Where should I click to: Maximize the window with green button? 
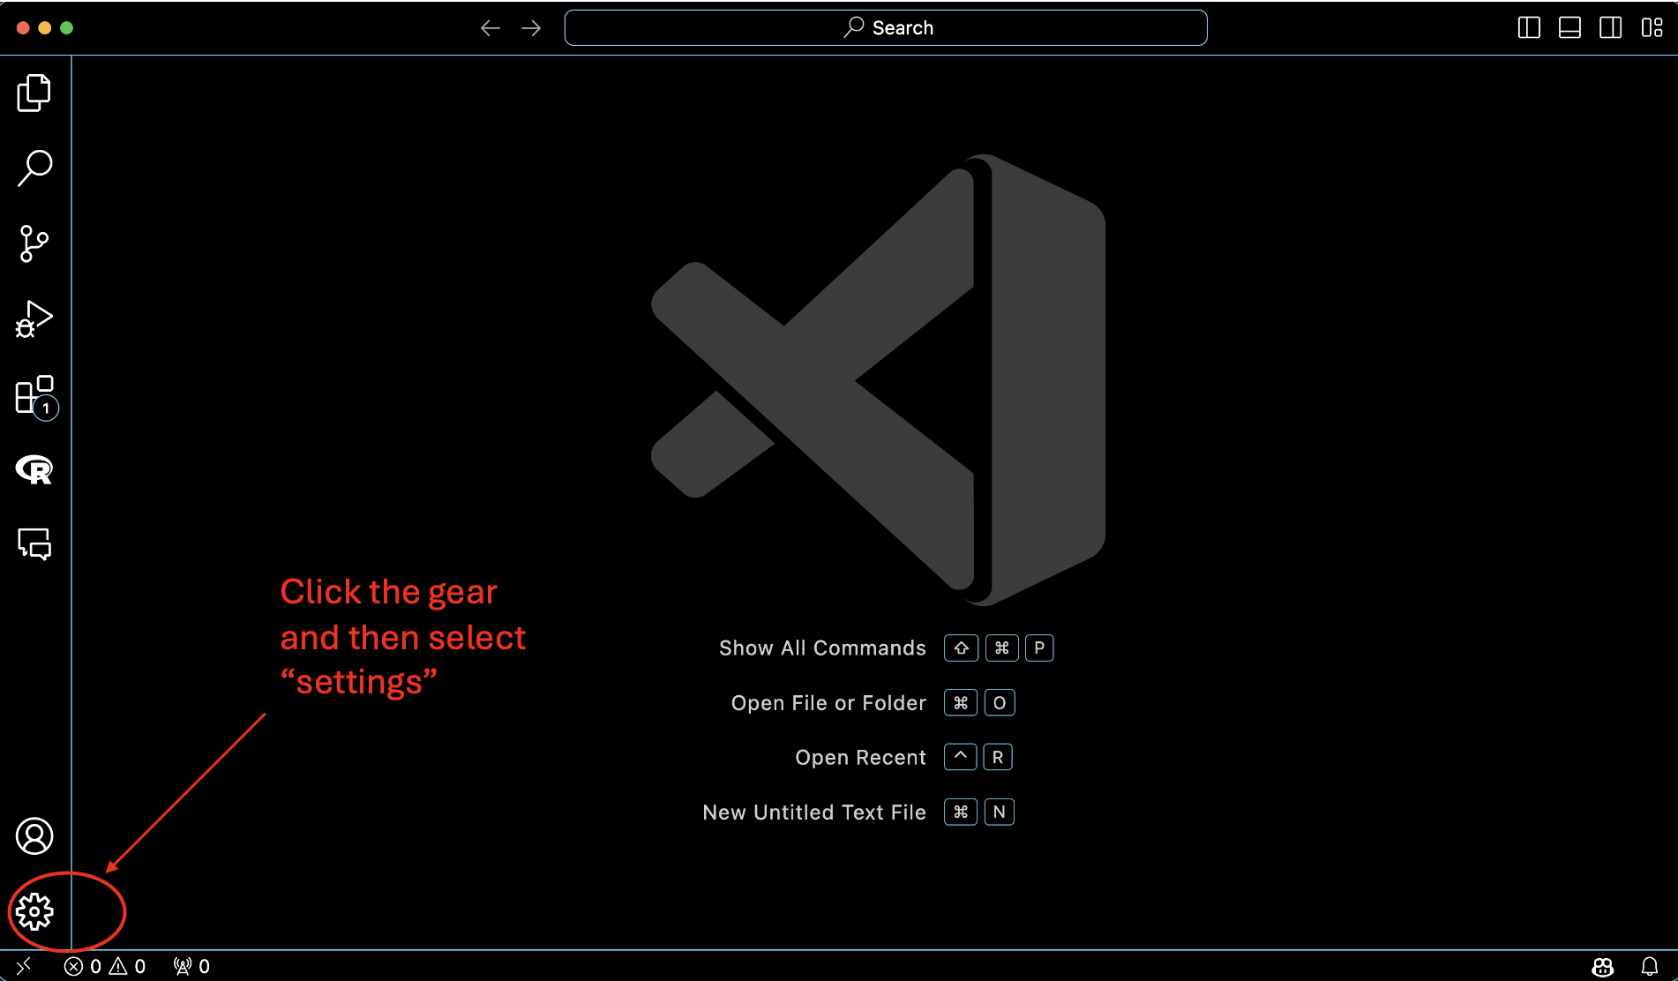pyautogui.click(x=66, y=27)
